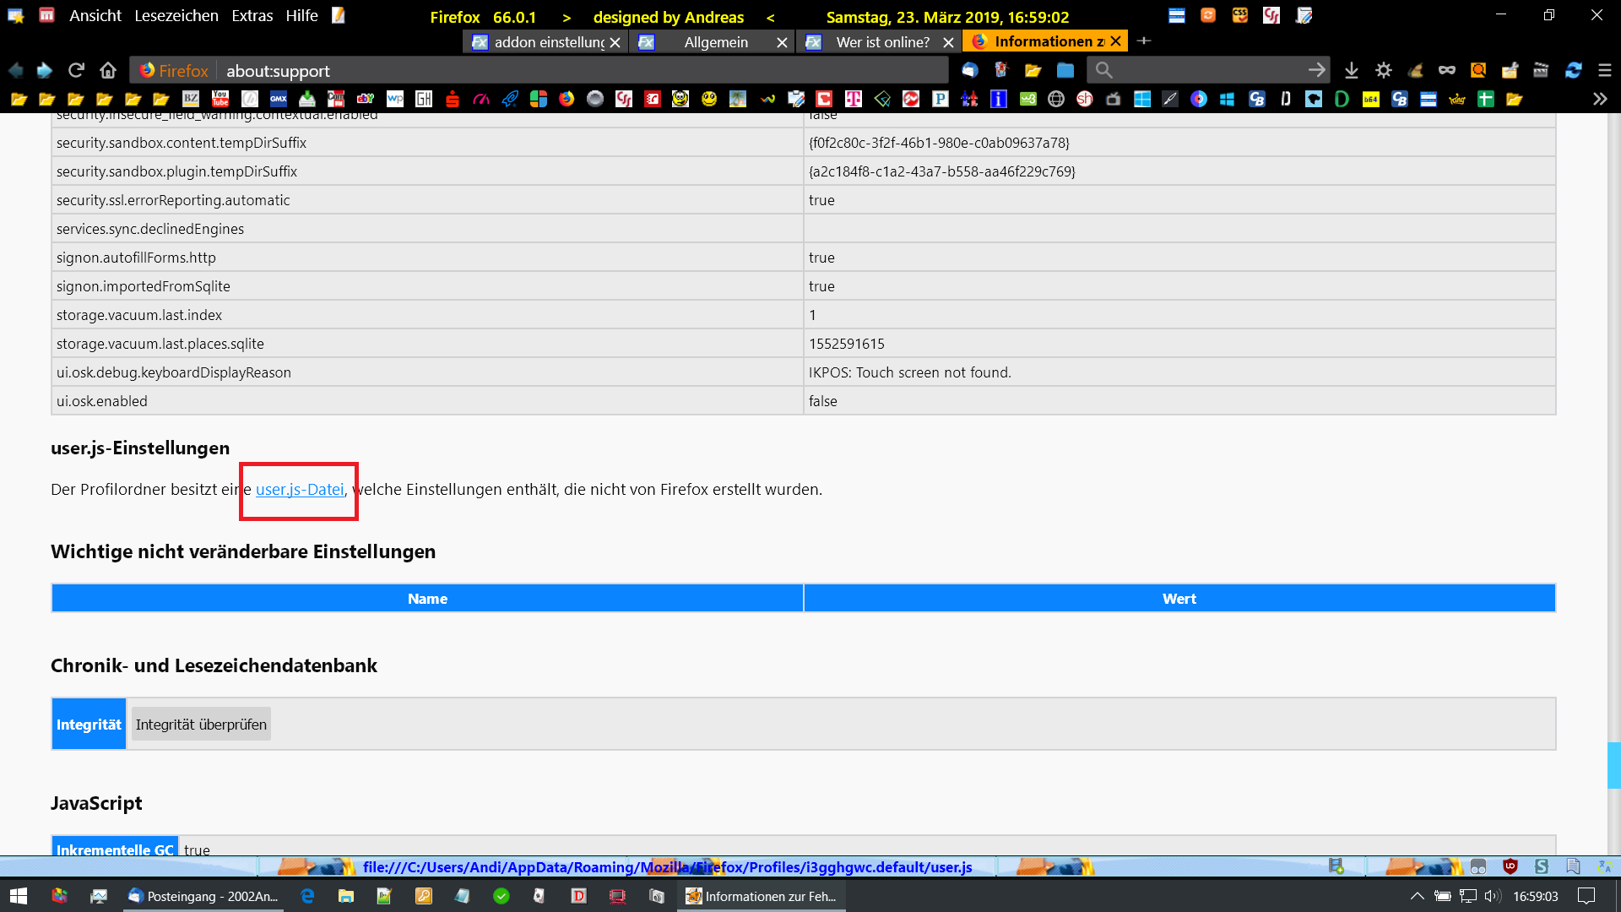Click the Integrität überprüfen button
Screen dimensions: 1621x912
[x=201, y=725]
